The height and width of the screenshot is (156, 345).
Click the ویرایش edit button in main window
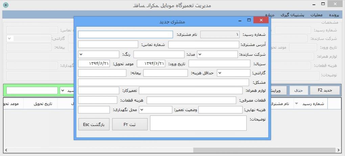point(278,90)
